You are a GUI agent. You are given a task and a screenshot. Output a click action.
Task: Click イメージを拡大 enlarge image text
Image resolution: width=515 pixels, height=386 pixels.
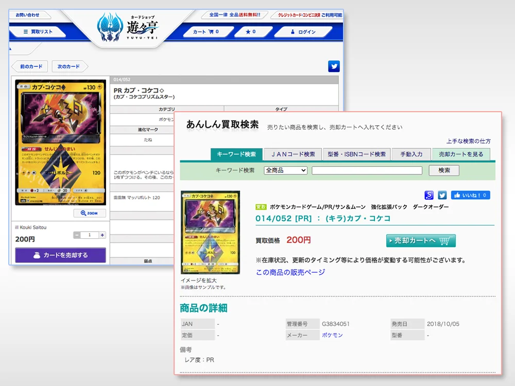coord(199,280)
